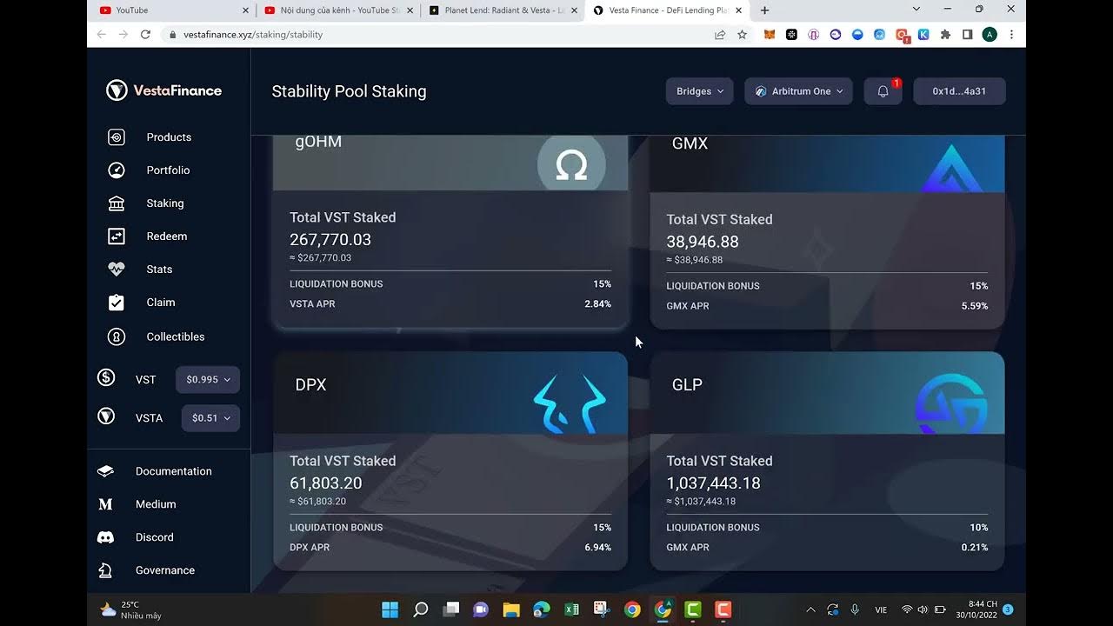1113x626 pixels.
Task: Click the Discord logo icon
Action: click(x=105, y=537)
